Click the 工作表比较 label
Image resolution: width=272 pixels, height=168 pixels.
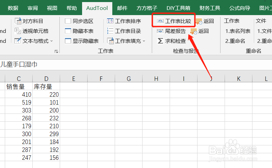178,21
